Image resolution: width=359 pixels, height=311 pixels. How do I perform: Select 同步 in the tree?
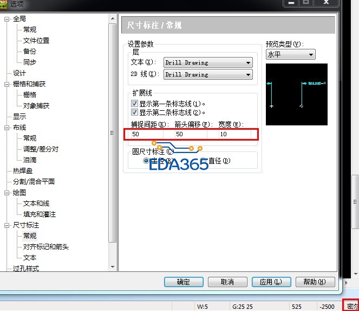coord(30,62)
